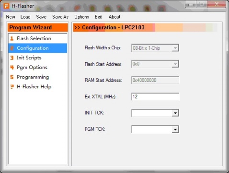This screenshot has width=229, height=173.
Task: Switch to Pgm Options step
Action: [38, 67]
